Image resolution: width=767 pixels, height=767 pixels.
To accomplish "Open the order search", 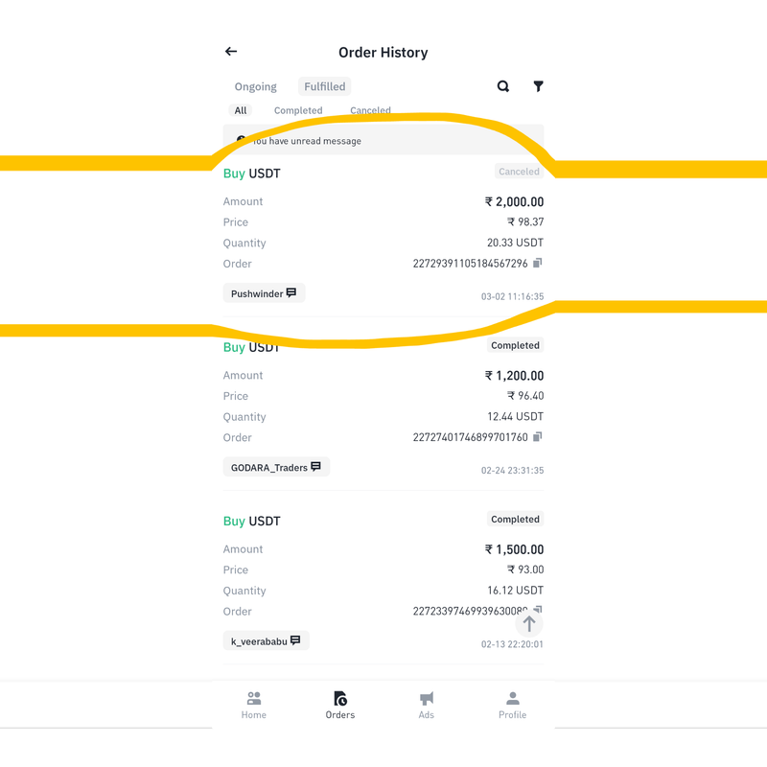I will tap(502, 86).
